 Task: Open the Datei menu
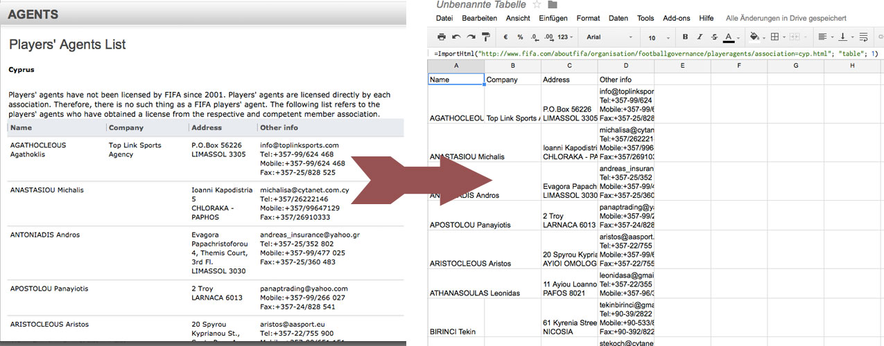[444, 18]
